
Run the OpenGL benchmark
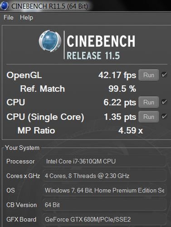click(149, 75)
